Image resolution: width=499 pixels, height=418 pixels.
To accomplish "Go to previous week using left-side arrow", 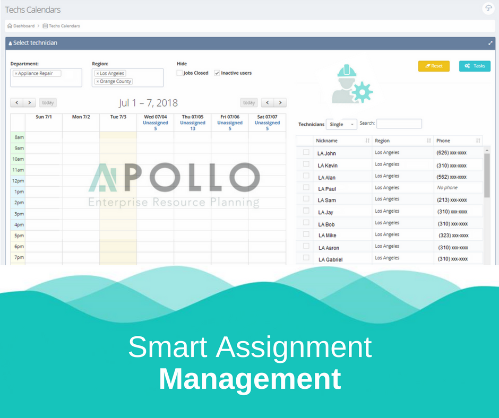I will point(17,102).
